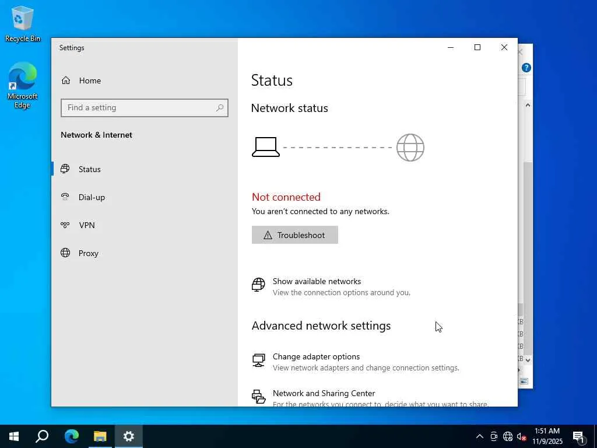Open taskbar Search
Screen dimensions: 597x448
42,436
